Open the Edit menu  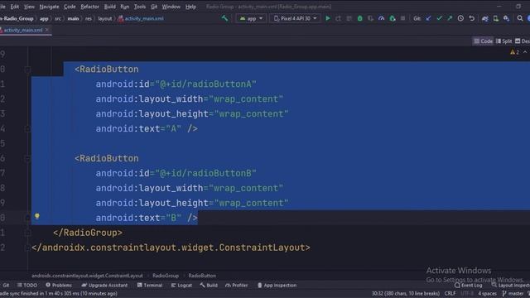(x=15, y=7)
